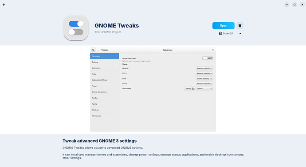
Task: Uninstall app using the trash icon
Action: coord(240,26)
